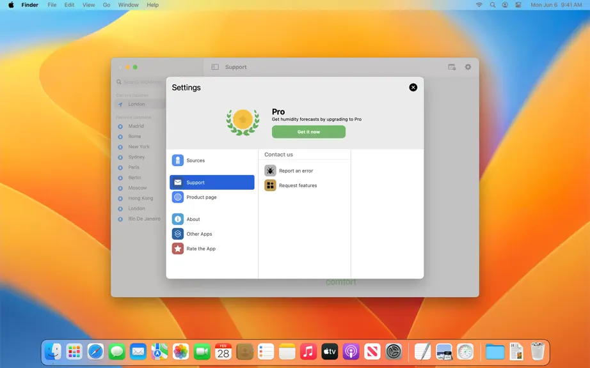
Task: Select the Support envelope item
Action: [x=212, y=183]
